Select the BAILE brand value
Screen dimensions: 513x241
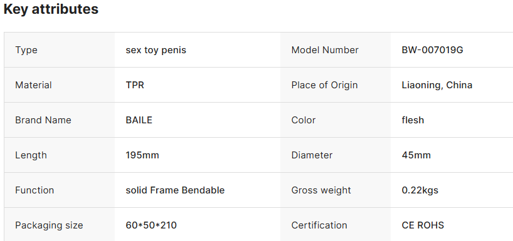(139, 120)
